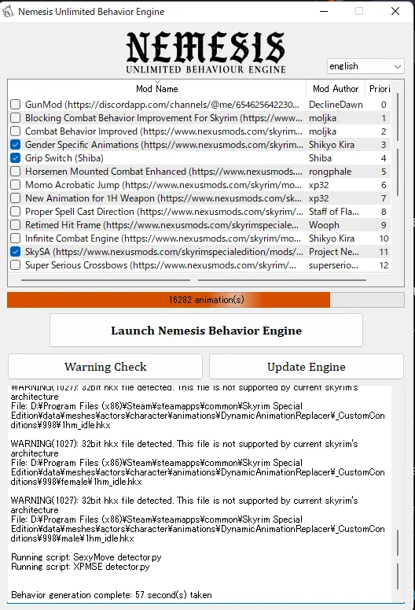
Task: Close the Nemesis Unlimited Behavior Engine window
Action: click(x=395, y=11)
